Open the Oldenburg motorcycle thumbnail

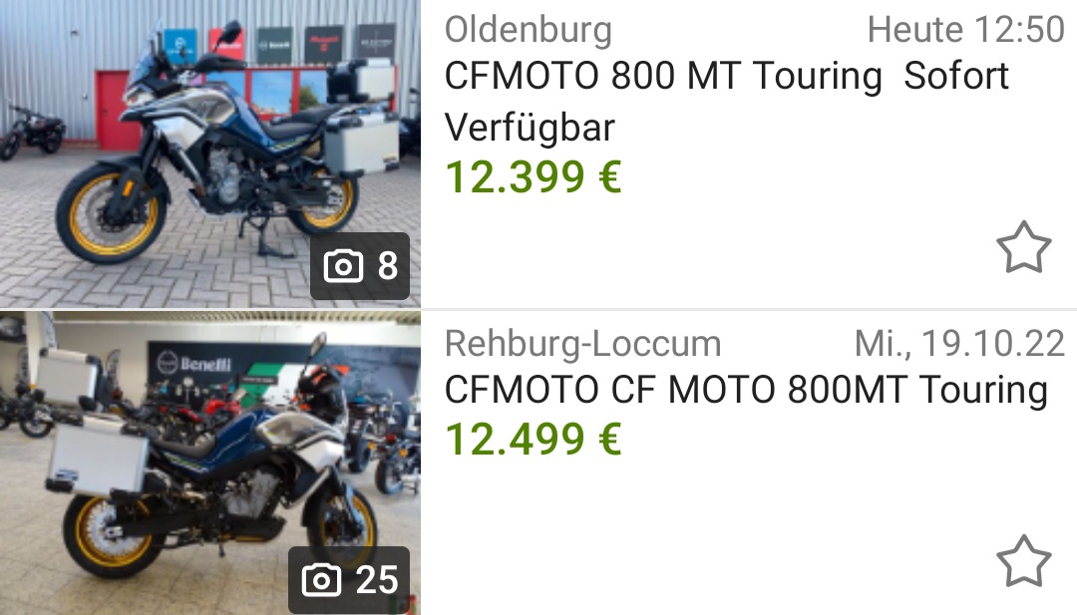(x=210, y=154)
